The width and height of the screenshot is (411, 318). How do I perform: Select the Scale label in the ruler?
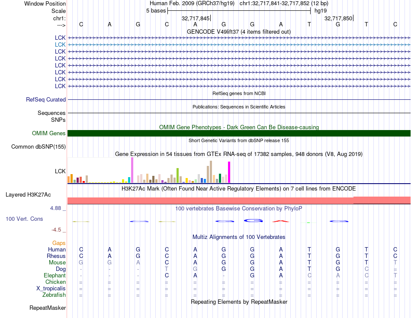pyautogui.click(x=58, y=11)
